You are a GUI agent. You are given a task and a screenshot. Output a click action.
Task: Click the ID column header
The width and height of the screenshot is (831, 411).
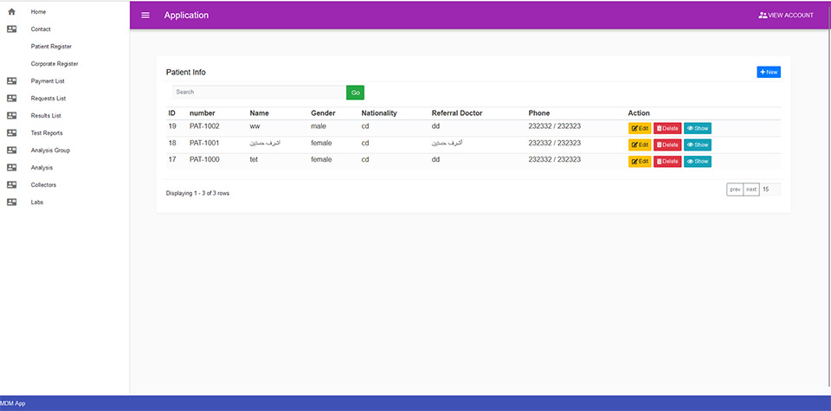click(171, 113)
